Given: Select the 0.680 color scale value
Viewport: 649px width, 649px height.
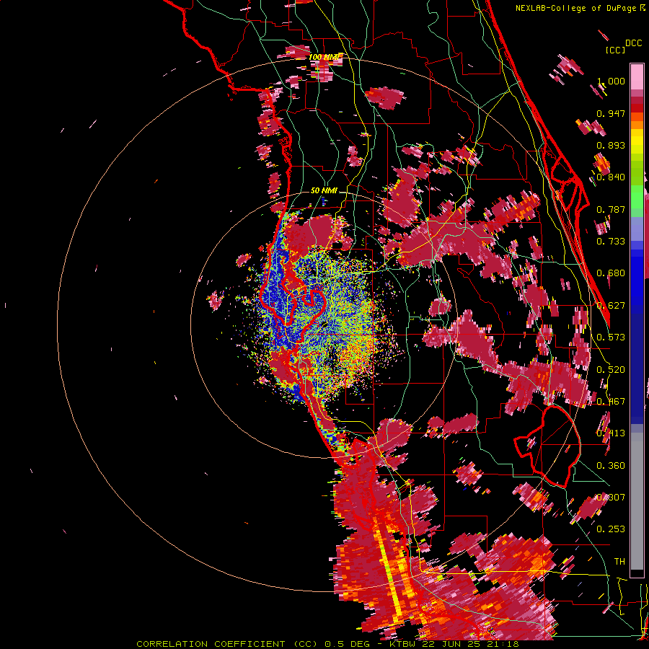Looking at the screenshot, I should tap(611, 273).
